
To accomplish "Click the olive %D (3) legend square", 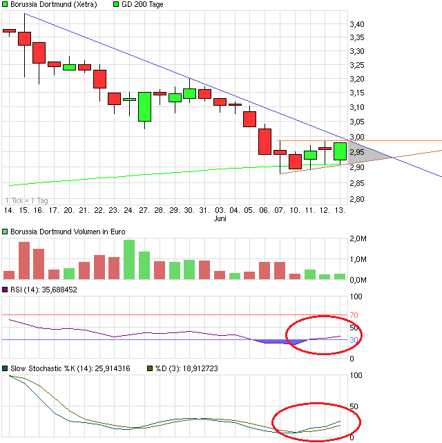I will [x=150, y=368].
